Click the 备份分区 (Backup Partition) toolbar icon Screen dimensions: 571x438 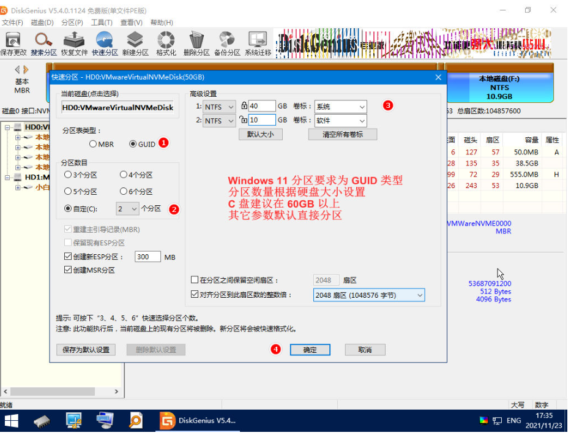tap(227, 43)
